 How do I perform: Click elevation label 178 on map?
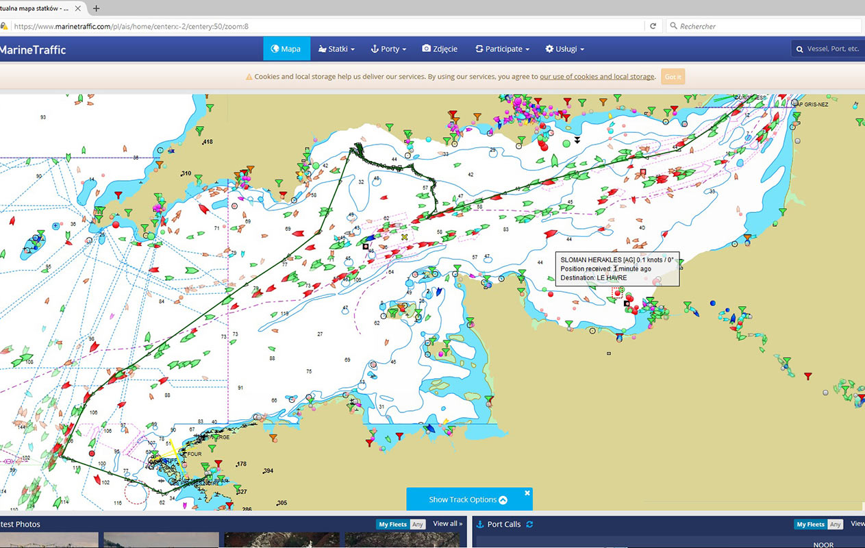tap(241, 464)
